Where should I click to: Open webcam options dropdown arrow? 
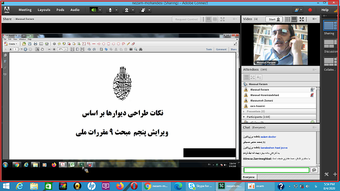point(133,10)
